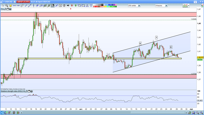Select the black right arrow tool
Screen dimensions: 204x115
[68, 5]
